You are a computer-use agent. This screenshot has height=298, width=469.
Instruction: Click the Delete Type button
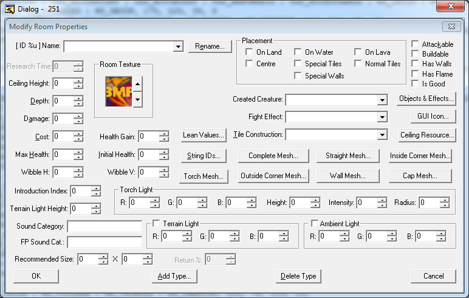click(x=298, y=276)
